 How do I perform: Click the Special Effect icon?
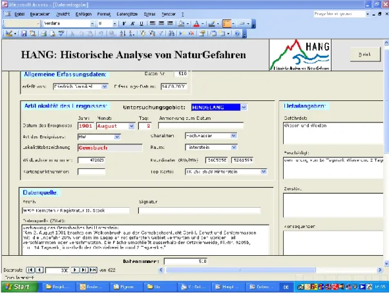[242, 23]
